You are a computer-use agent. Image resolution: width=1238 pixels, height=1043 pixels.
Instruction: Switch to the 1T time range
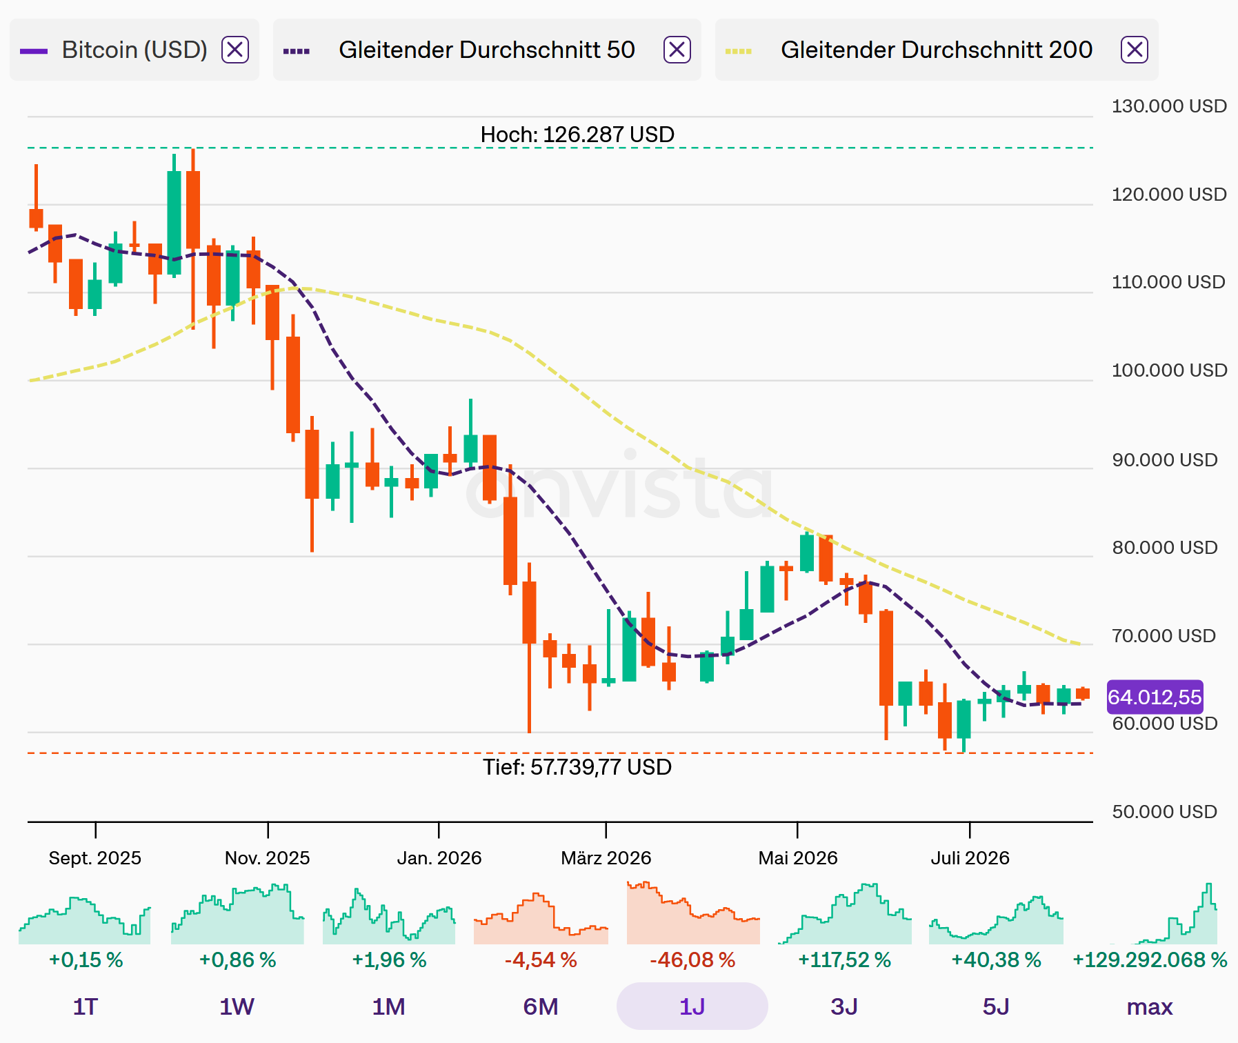pyautogui.click(x=85, y=1006)
